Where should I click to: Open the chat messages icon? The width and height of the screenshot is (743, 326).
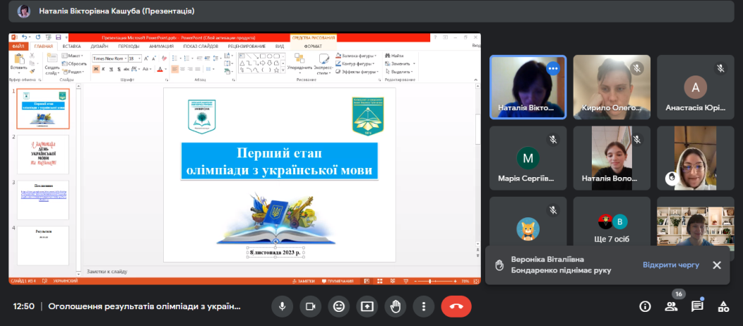[x=697, y=306]
